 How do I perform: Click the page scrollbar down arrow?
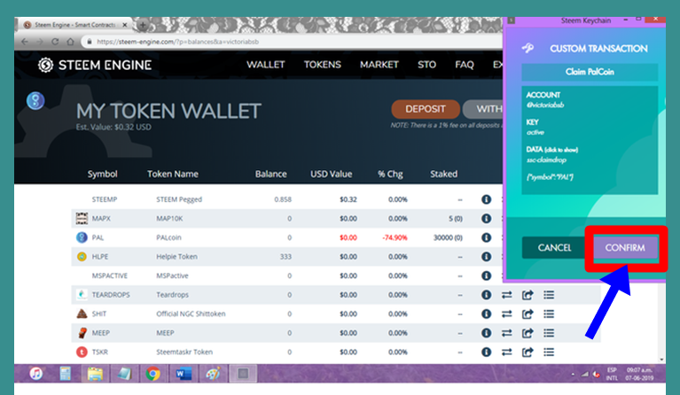[x=661, y=359]
